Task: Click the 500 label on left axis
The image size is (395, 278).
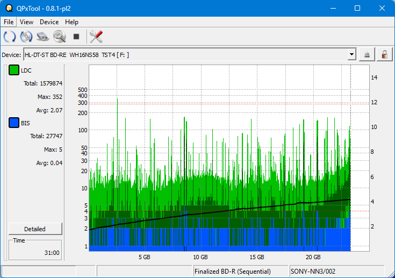Action: coord(83,90)
